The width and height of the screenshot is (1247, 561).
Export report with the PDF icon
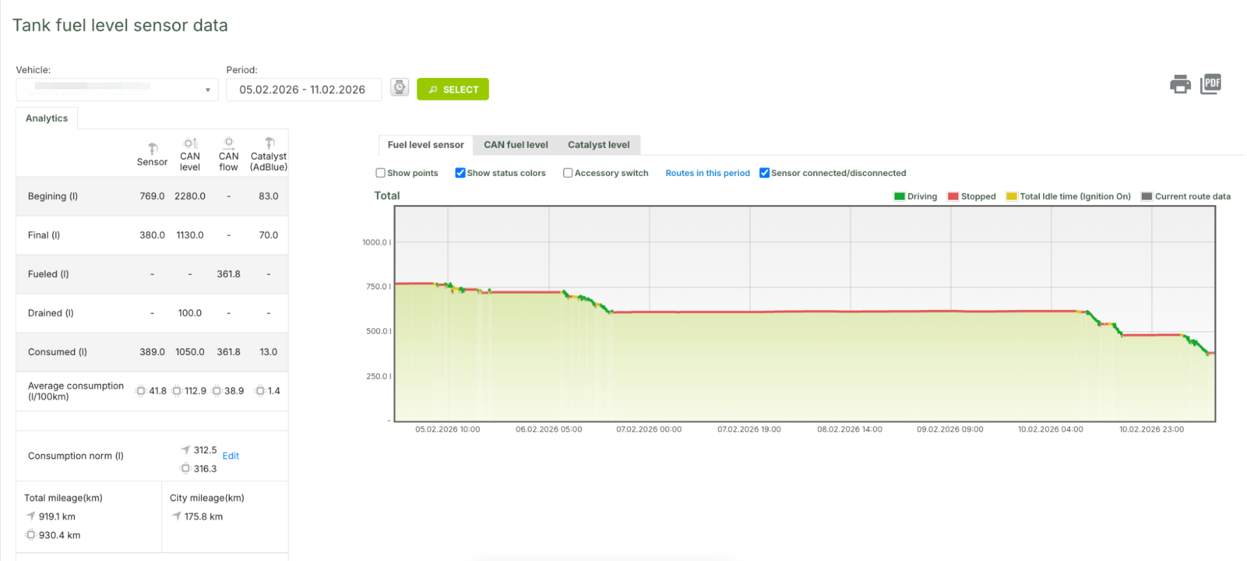coord(1210,84)
